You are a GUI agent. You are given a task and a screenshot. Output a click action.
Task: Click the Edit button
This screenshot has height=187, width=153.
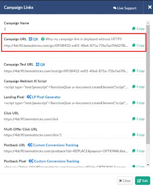(x=142, y=181)
